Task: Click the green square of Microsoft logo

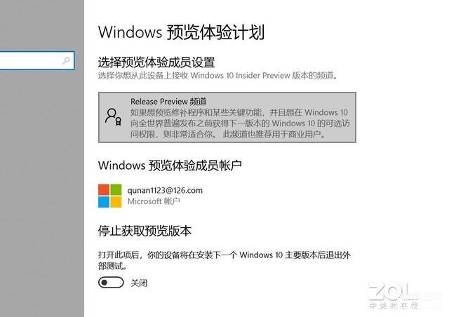Action: (116, 189)
